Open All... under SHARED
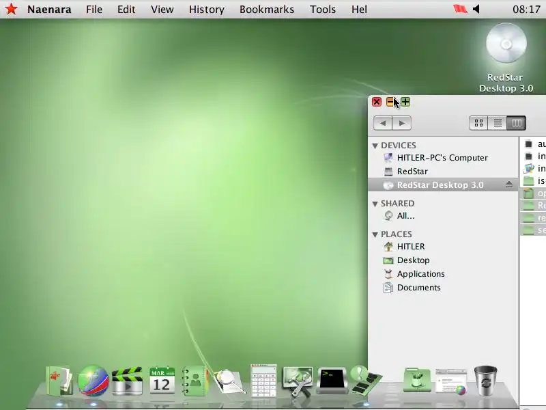This screenshot has height=410, width=546. pos(443,216)
